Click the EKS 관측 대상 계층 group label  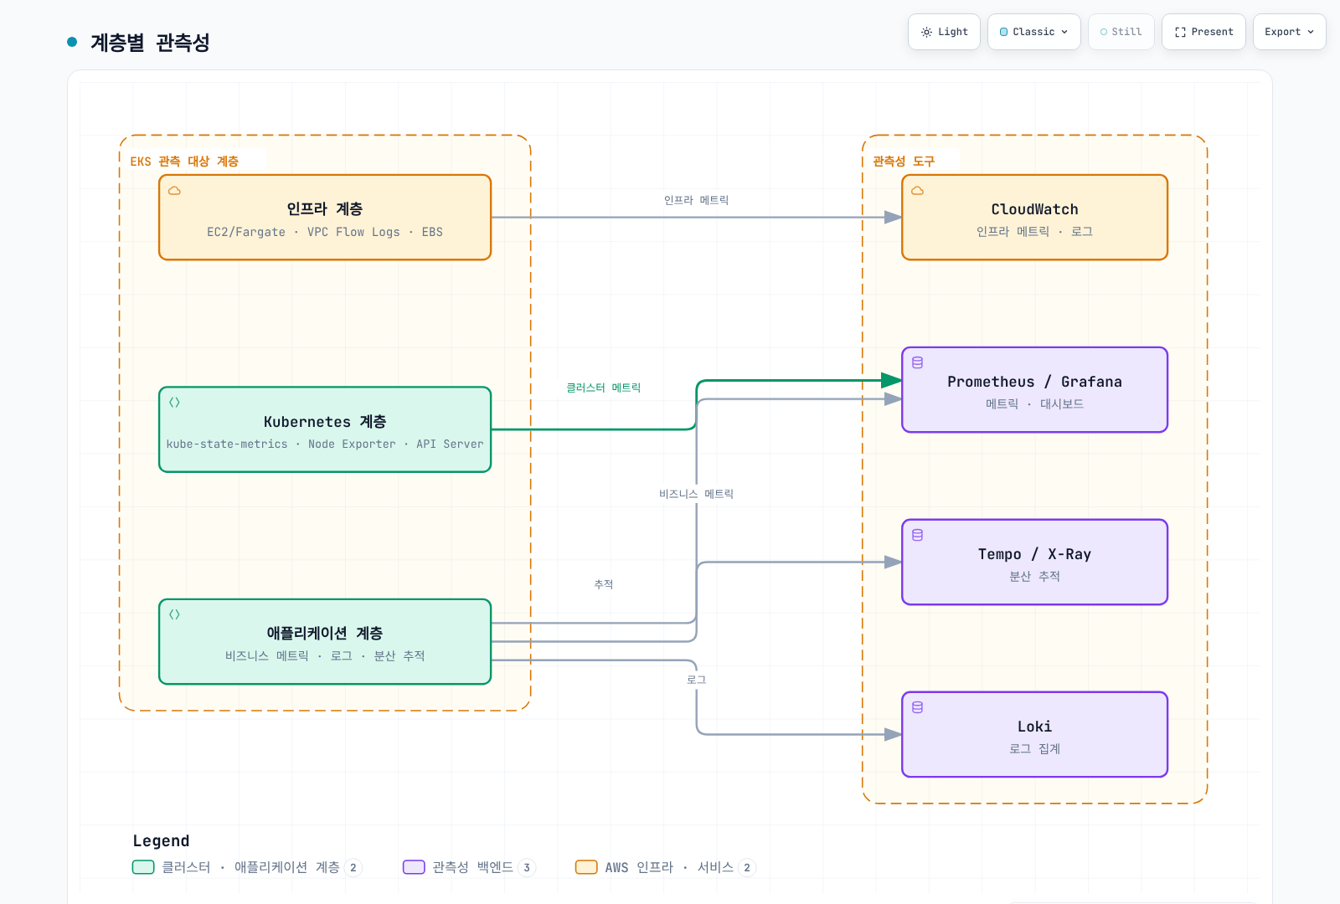point(184,162)
